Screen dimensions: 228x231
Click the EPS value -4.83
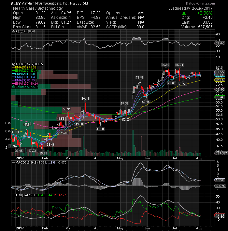[96, 18]
